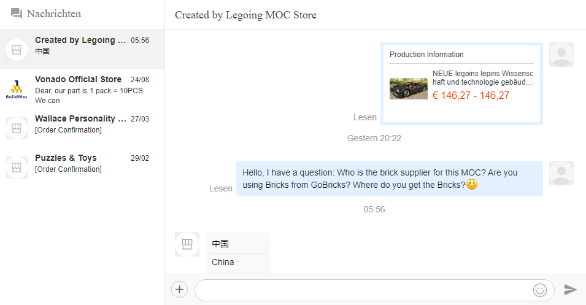Click the Nachrichten header title

click(x=54, y=14)
